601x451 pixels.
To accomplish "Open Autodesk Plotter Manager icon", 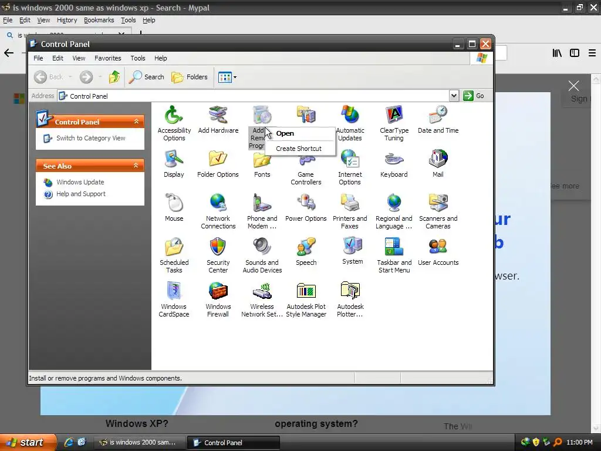I will coord(350,300).
